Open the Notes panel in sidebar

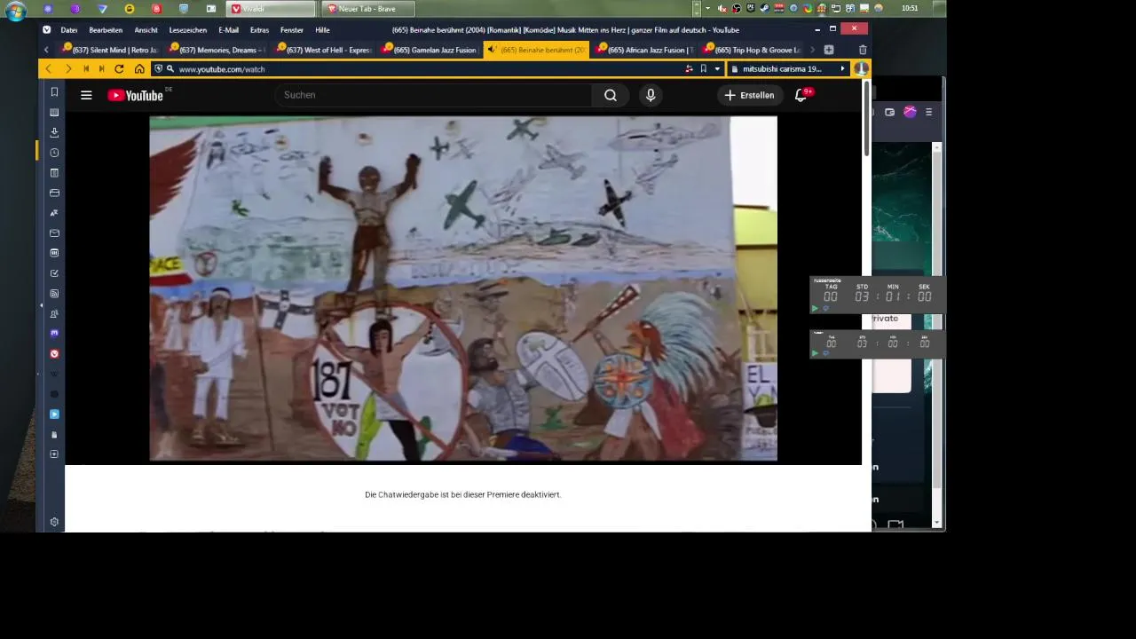pos(54,173)
